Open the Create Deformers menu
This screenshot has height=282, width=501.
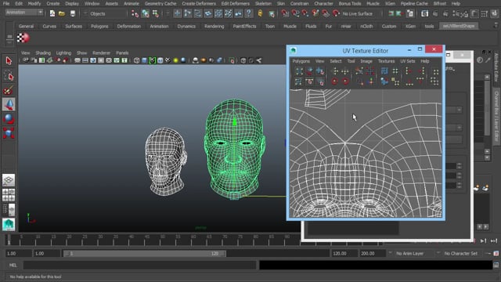pos(199,3)
